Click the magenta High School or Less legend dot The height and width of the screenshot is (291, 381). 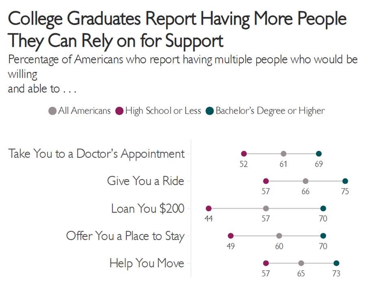point(119,111)
